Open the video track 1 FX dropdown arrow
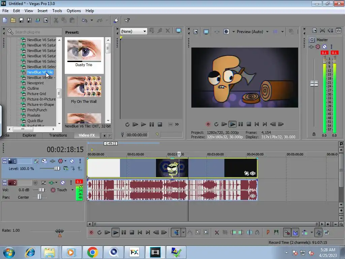The width and height of the screenshot is (345, 259). click(65, 161)
